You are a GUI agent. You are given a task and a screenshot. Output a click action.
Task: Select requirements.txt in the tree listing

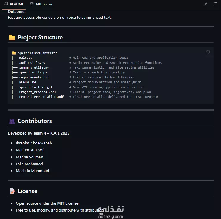(x=34, y=77)
